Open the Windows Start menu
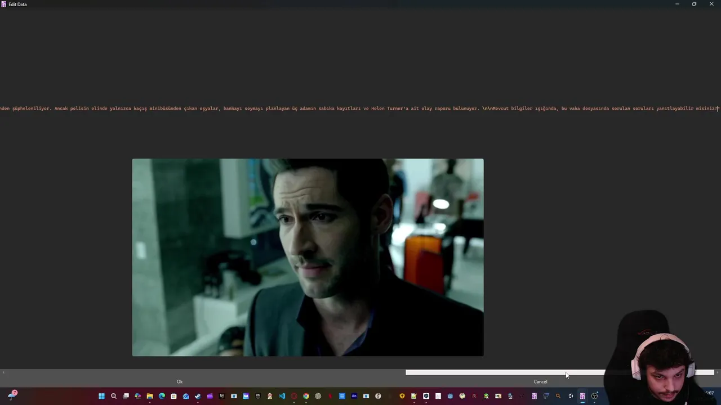This screenshot has height=405, width=721. click(101, 396)
